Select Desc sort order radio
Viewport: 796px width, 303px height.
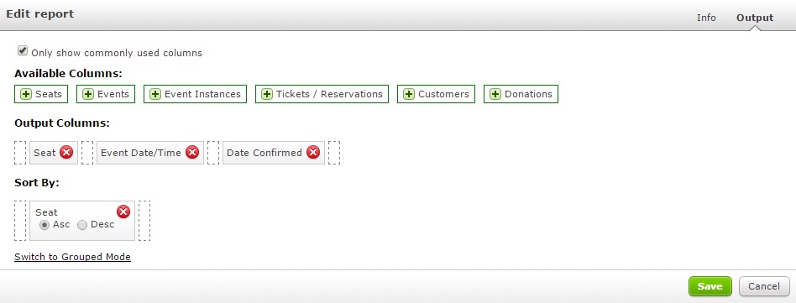coord(82,225)
